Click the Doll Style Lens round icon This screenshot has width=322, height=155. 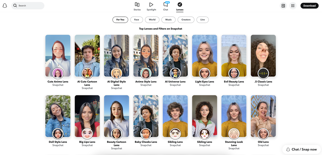point(58,134)
